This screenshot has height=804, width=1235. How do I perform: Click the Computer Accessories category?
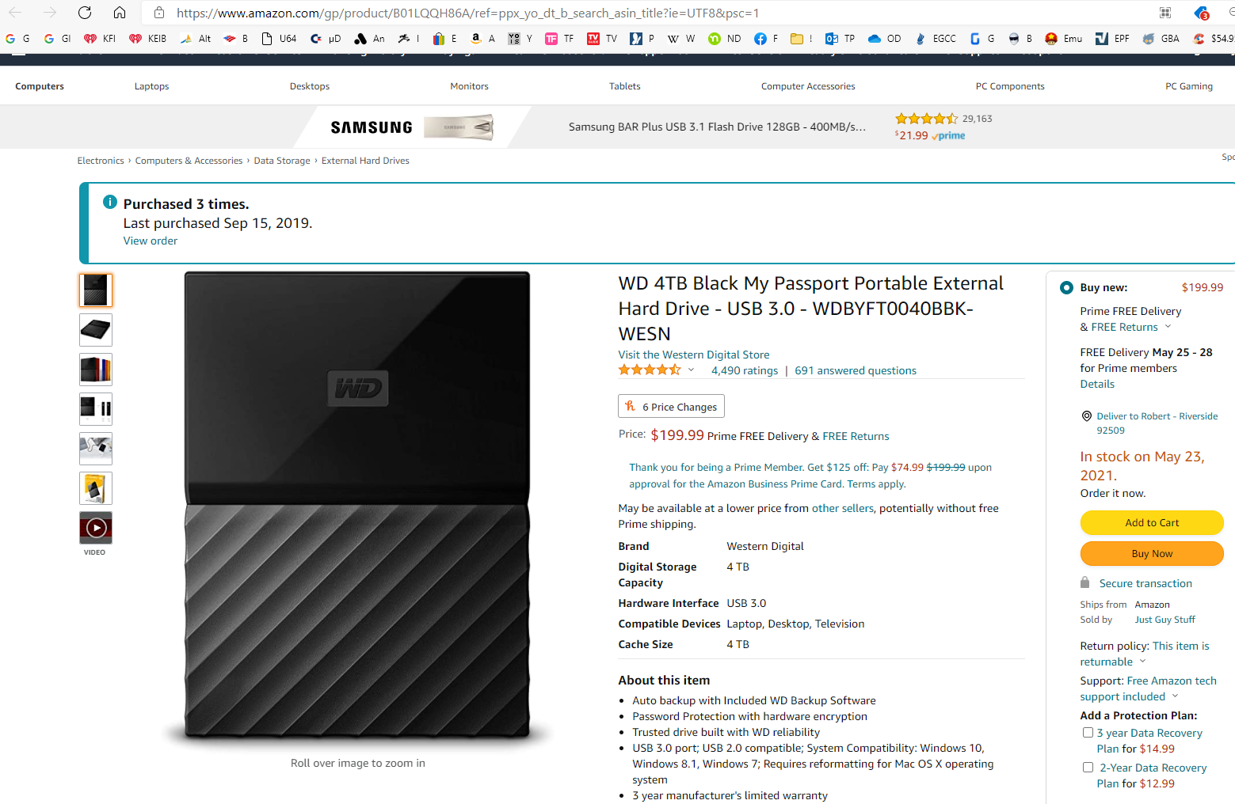808,86
